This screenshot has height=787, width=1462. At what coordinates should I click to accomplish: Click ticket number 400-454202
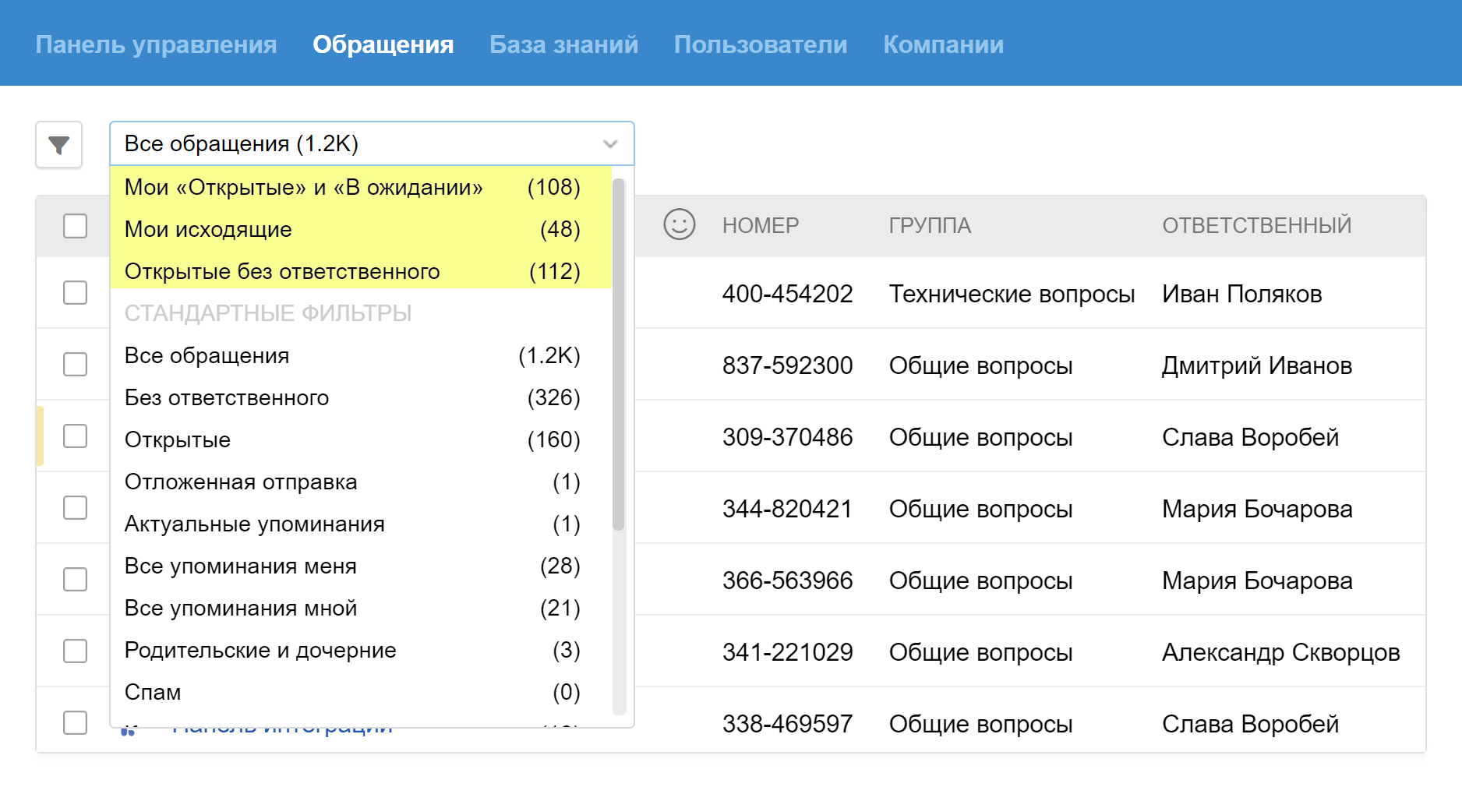(x=787, y=294)
